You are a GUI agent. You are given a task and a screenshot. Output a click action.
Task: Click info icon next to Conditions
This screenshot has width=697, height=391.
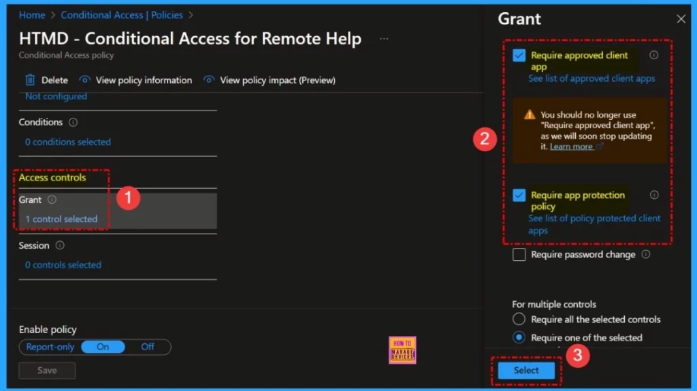coord(73,123)
